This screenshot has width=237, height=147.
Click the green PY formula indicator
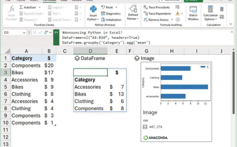tap(56, 37)
